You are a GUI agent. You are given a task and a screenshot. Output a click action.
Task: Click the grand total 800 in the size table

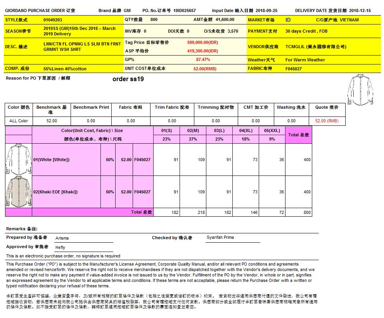coord(306,212)
